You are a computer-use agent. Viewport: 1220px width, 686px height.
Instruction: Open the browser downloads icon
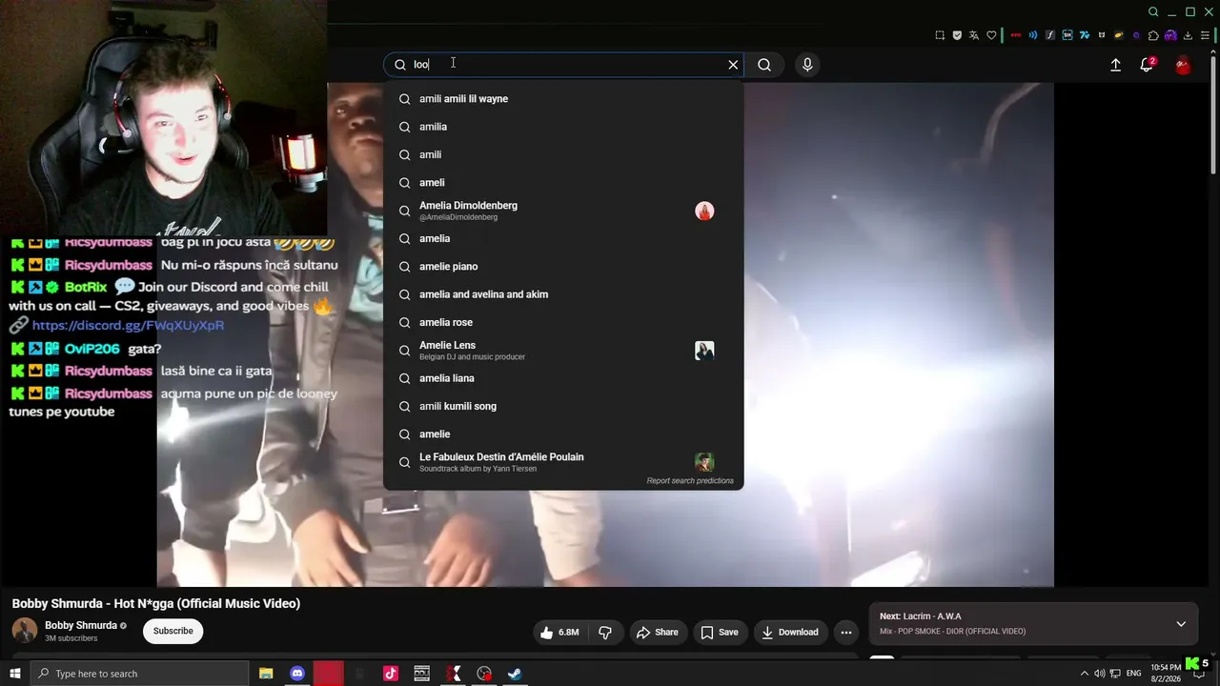tap(1188, 35)
